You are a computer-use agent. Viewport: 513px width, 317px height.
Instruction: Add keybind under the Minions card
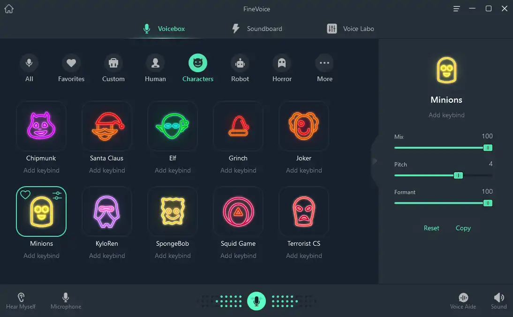[41, 256]
